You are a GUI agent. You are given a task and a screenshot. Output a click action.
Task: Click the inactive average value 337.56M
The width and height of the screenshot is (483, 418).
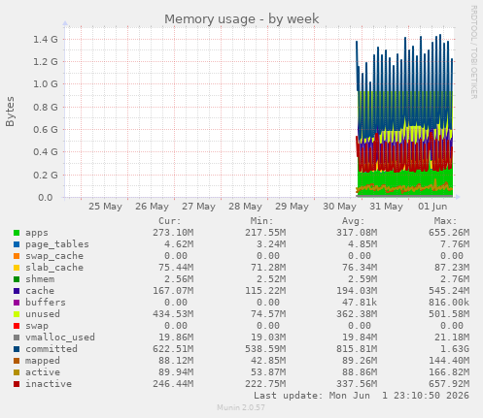pos(357,384)
